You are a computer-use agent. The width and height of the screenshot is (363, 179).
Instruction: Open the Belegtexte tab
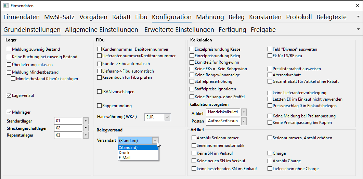click(332, 17)
